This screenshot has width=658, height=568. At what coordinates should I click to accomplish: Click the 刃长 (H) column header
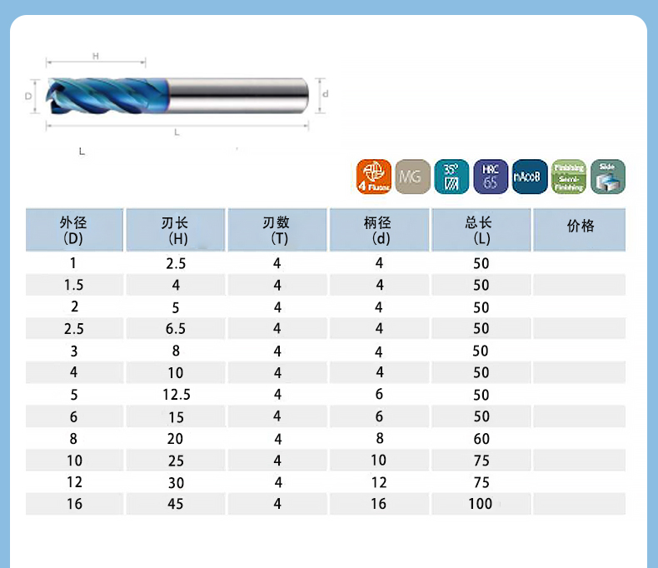coord(175,230)
